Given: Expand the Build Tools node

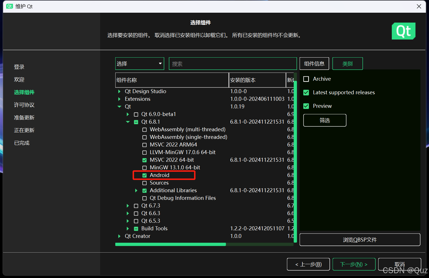Looking at the screenshot, I should tap(128, 229).
